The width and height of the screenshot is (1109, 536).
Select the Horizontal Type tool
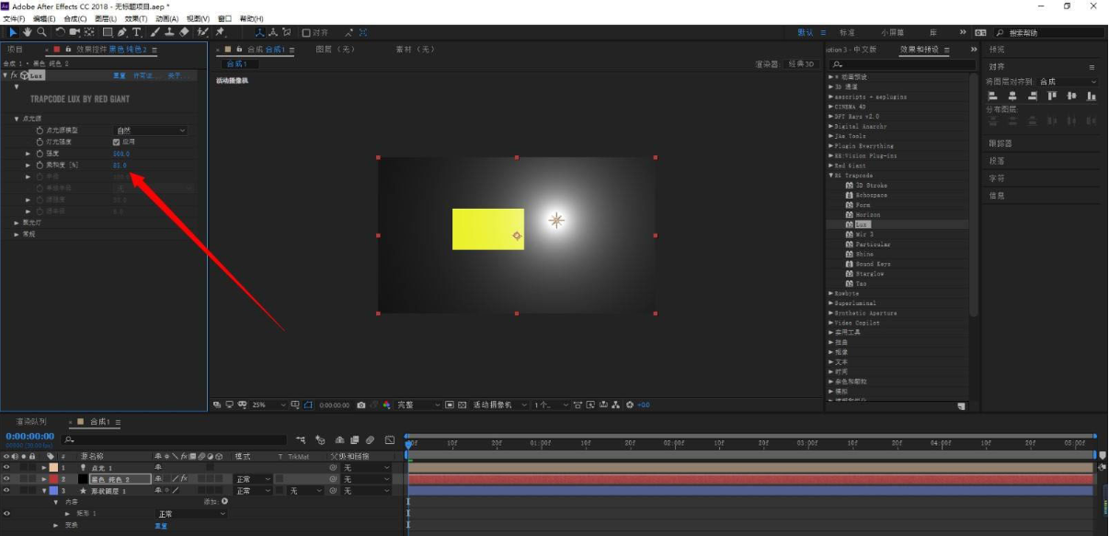pos(136,32)
